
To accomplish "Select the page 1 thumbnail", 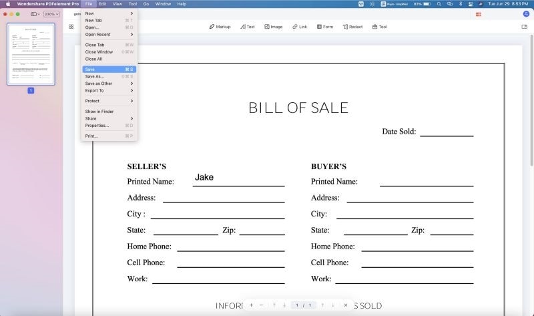I will click(31, 54).
